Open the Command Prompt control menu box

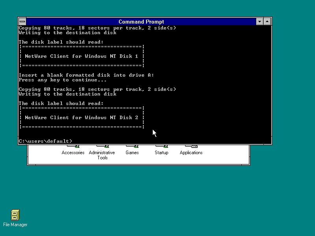coord(22,22)
